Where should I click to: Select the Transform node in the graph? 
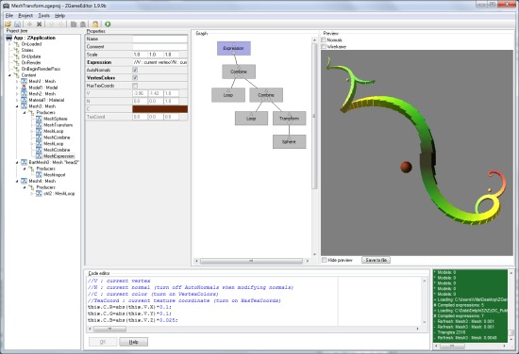point(290,119)
